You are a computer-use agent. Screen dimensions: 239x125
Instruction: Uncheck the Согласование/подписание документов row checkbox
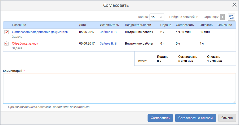click(x=7, y=32)
